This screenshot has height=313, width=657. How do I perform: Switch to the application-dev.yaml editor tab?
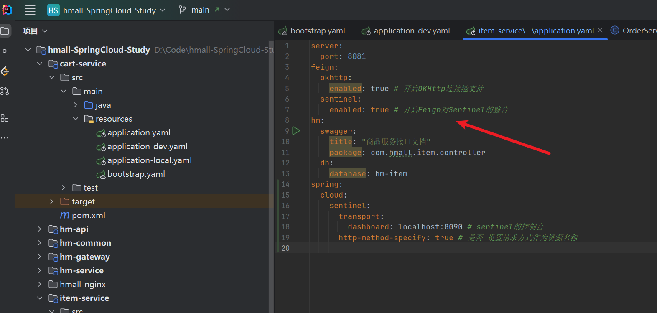click(411, 31)
